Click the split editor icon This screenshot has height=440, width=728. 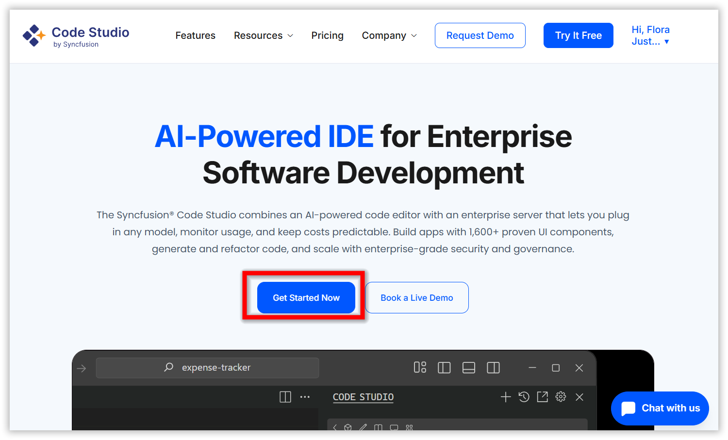pos(285,397)
